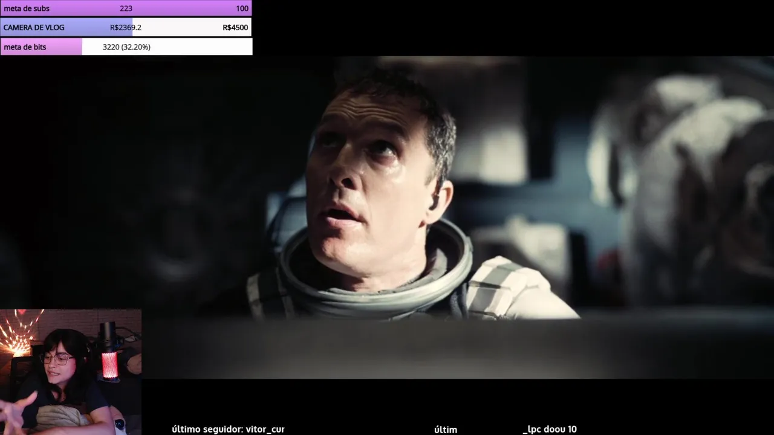Select the '3220 (32.20%)' bits value
The height and width of the screenshot is (435, 774).
pos(126,47)
